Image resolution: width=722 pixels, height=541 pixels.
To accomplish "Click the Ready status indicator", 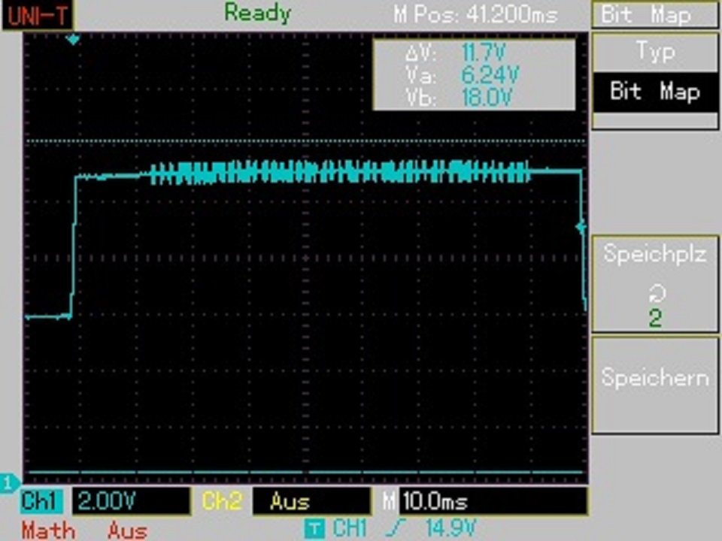I will tap(257, 13).
